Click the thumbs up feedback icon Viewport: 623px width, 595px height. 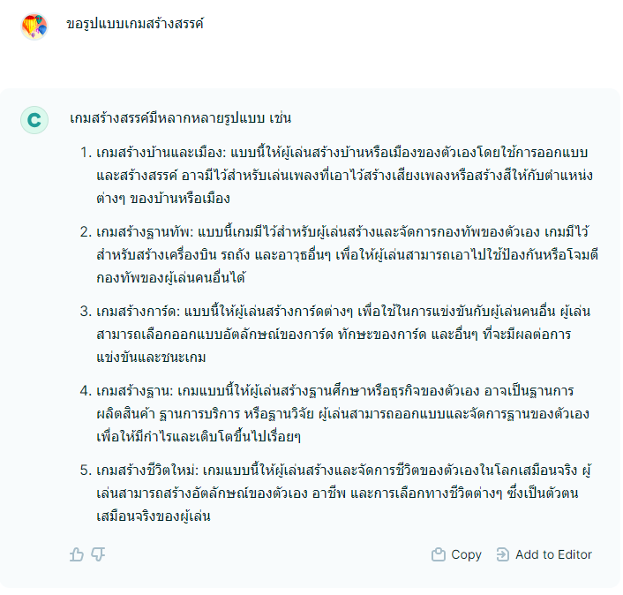[77, 554]
